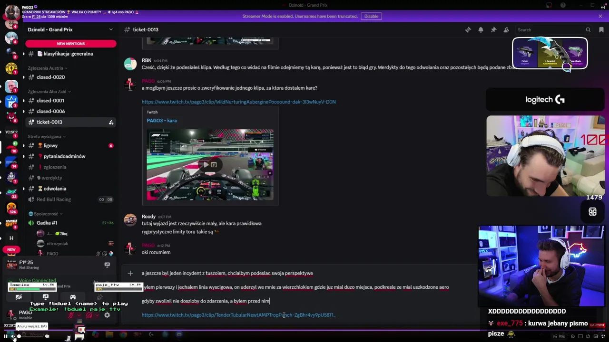Open bookmarks icon next to search
Image resolution: width=609 pixels, height=342 pixels.
tap(601, 29)
